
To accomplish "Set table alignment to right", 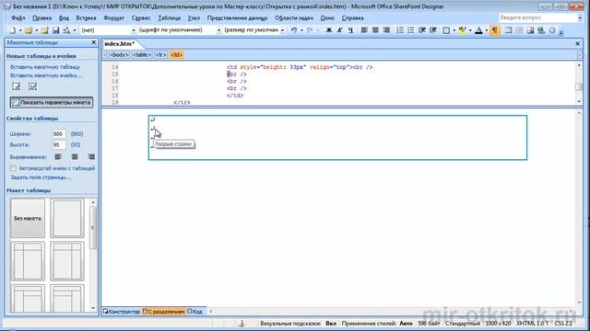I will [x=91, y=157].
